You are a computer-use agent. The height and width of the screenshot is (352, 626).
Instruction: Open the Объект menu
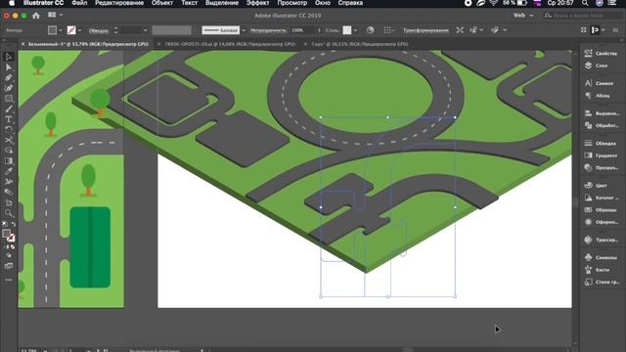162,3
